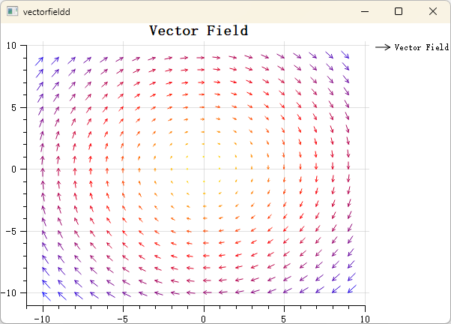Click the x-axis label 0
Screen dimensions: 451x324
click(203, 319)
